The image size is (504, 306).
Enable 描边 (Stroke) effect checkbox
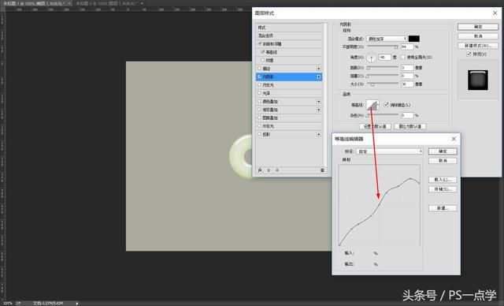pyautogui.click(x=260, y=69)
